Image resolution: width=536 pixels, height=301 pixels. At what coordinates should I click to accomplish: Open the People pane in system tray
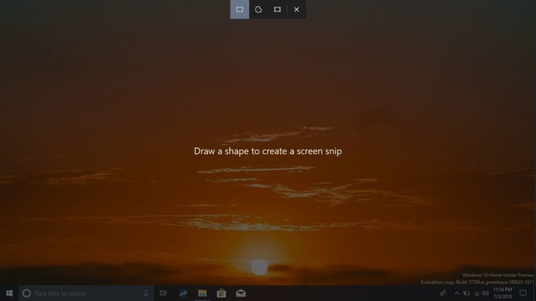pos(443,293)
